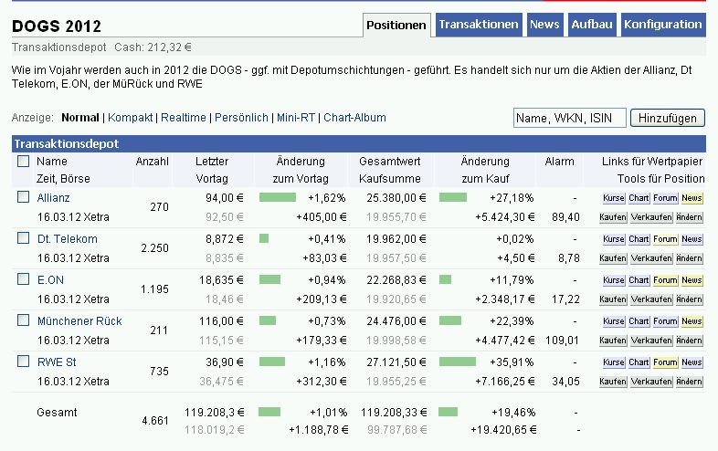Click the News button for Münchener Rück
718x451 pixels.
(692, 321)
